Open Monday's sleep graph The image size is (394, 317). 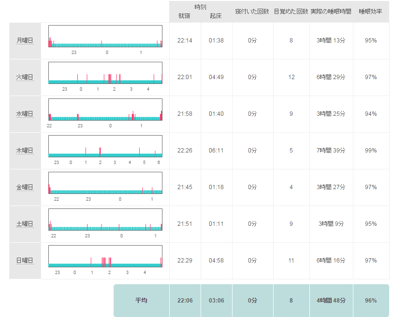click(105, 36)
